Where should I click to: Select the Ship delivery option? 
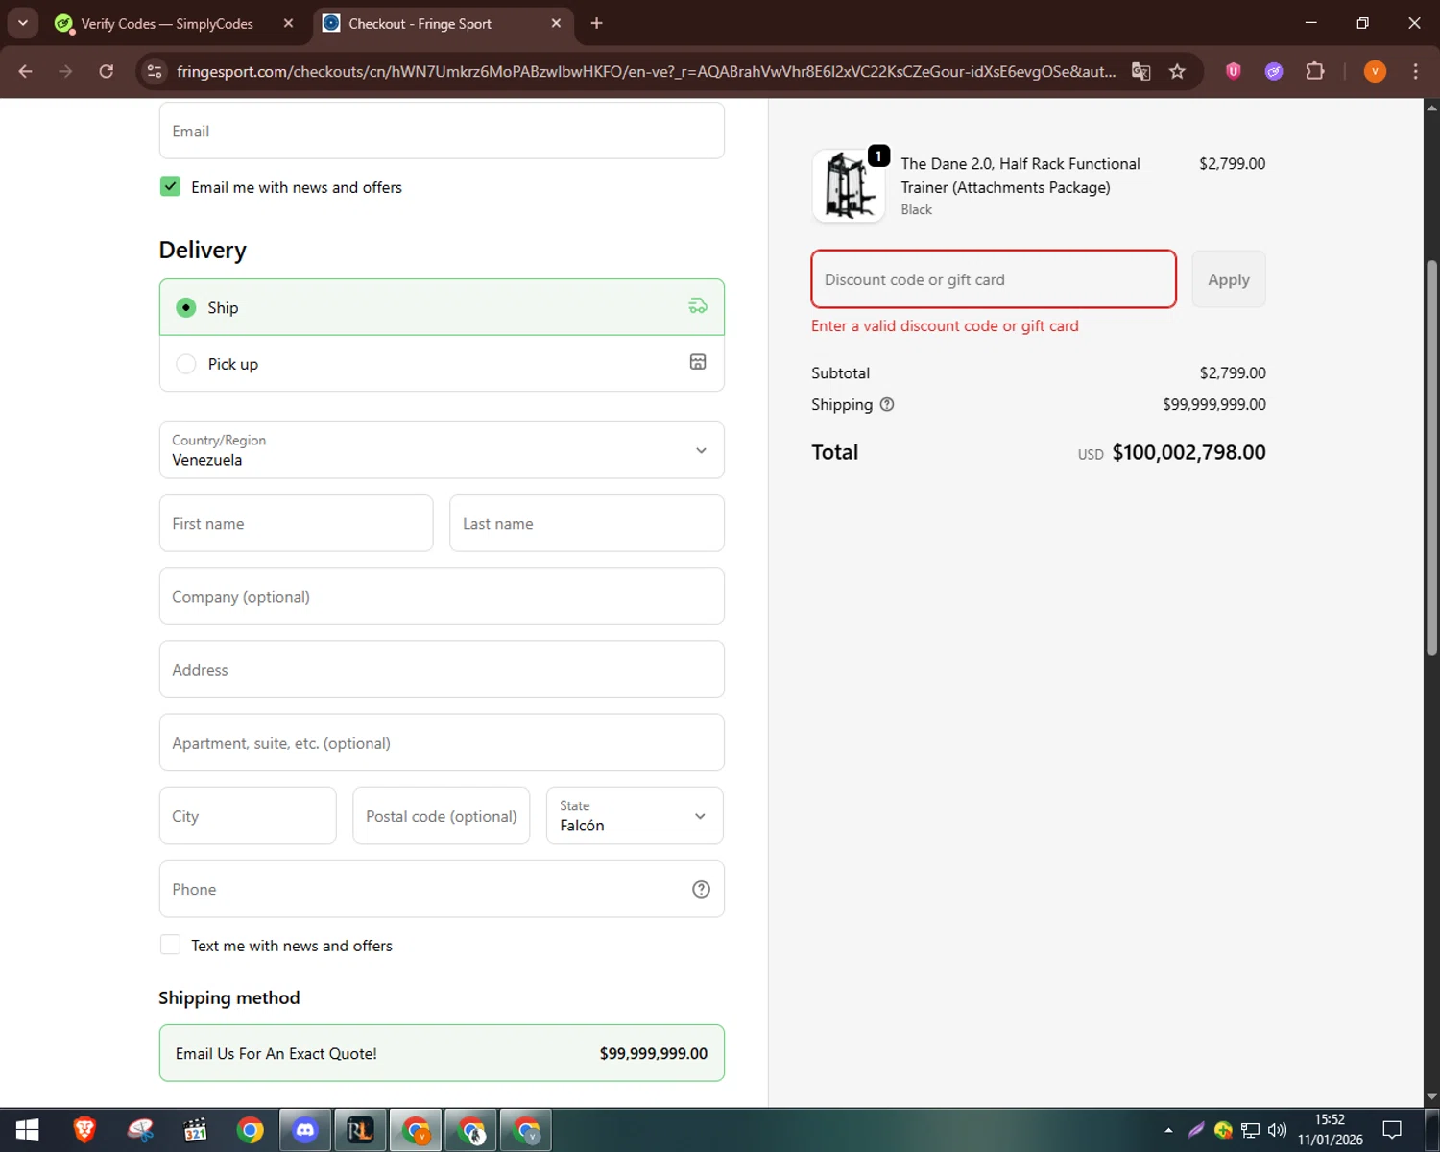coord(442,307)
